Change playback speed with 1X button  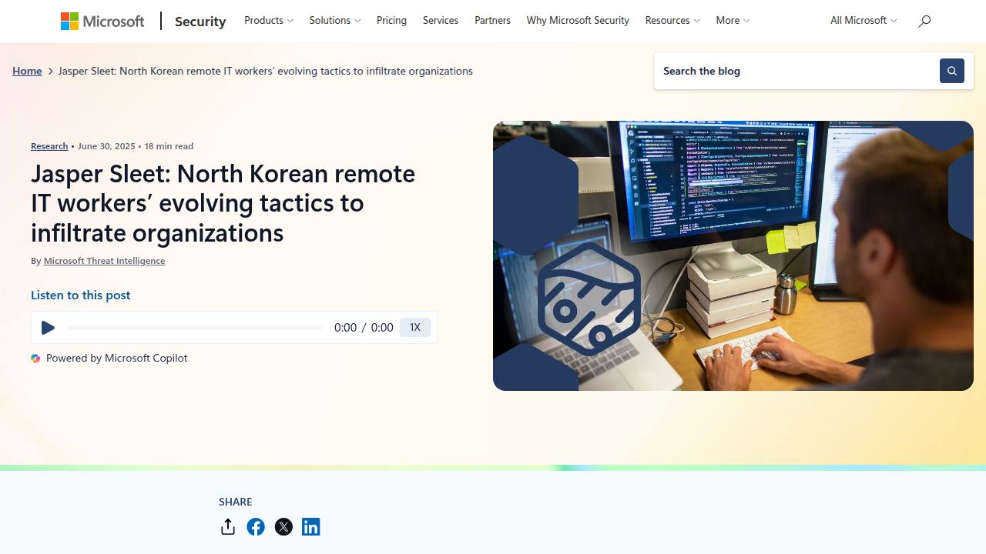(x=415, y=327)
